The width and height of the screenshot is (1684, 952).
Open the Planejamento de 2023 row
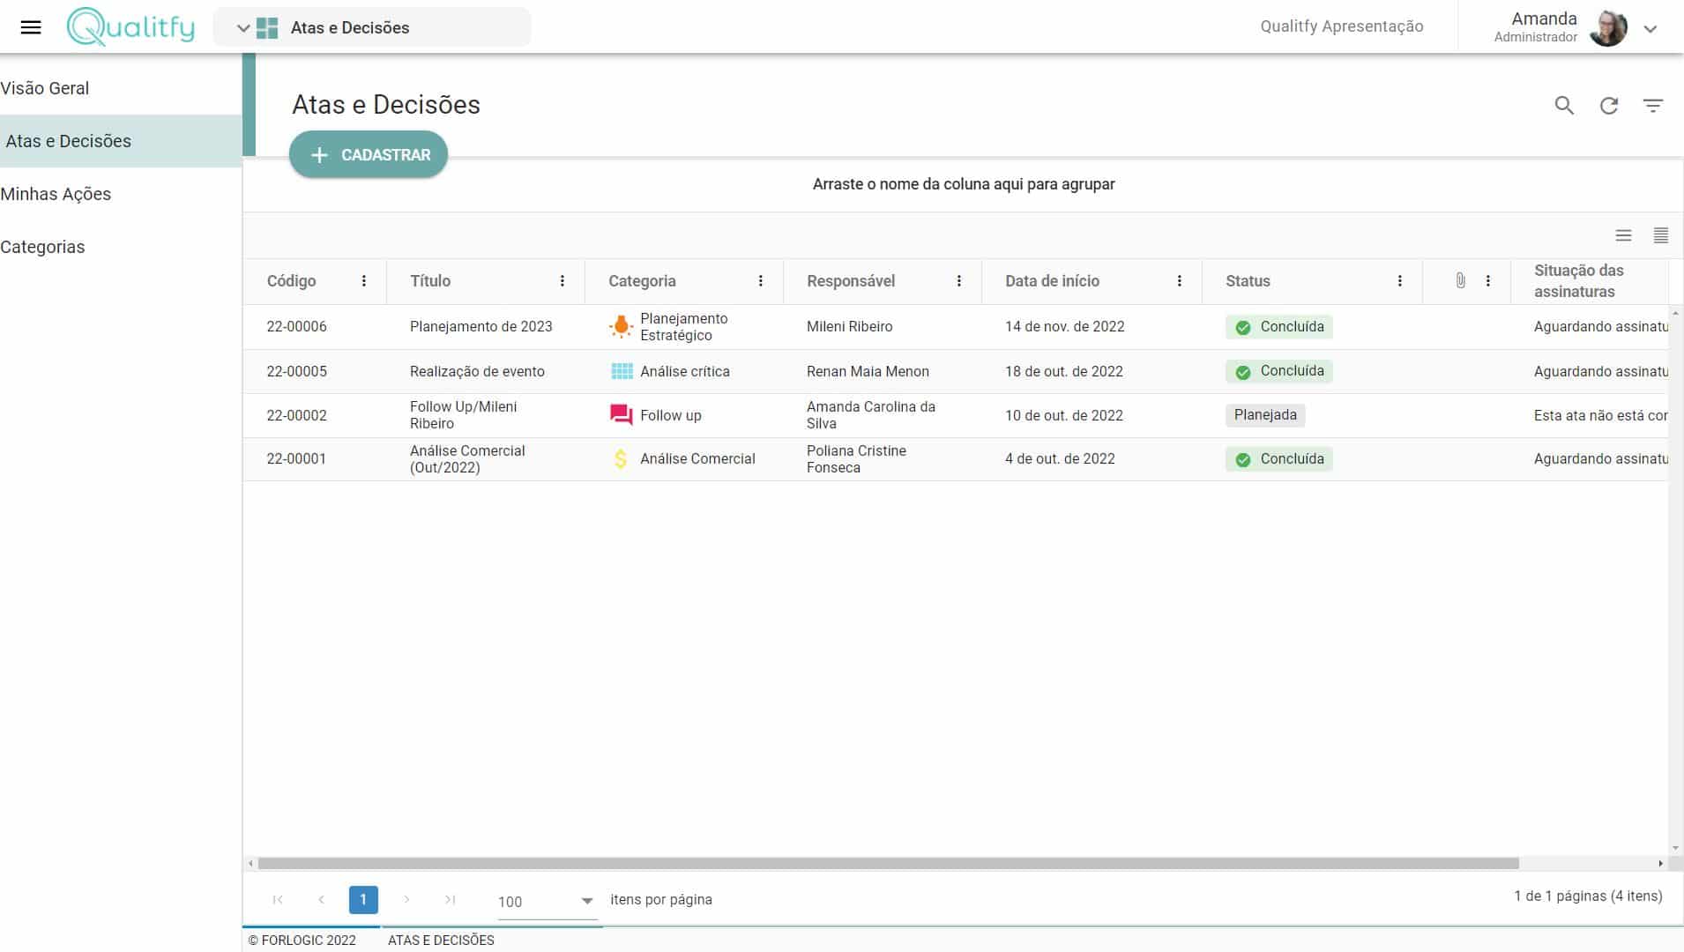pyautogui.click(x=481, y=326)
